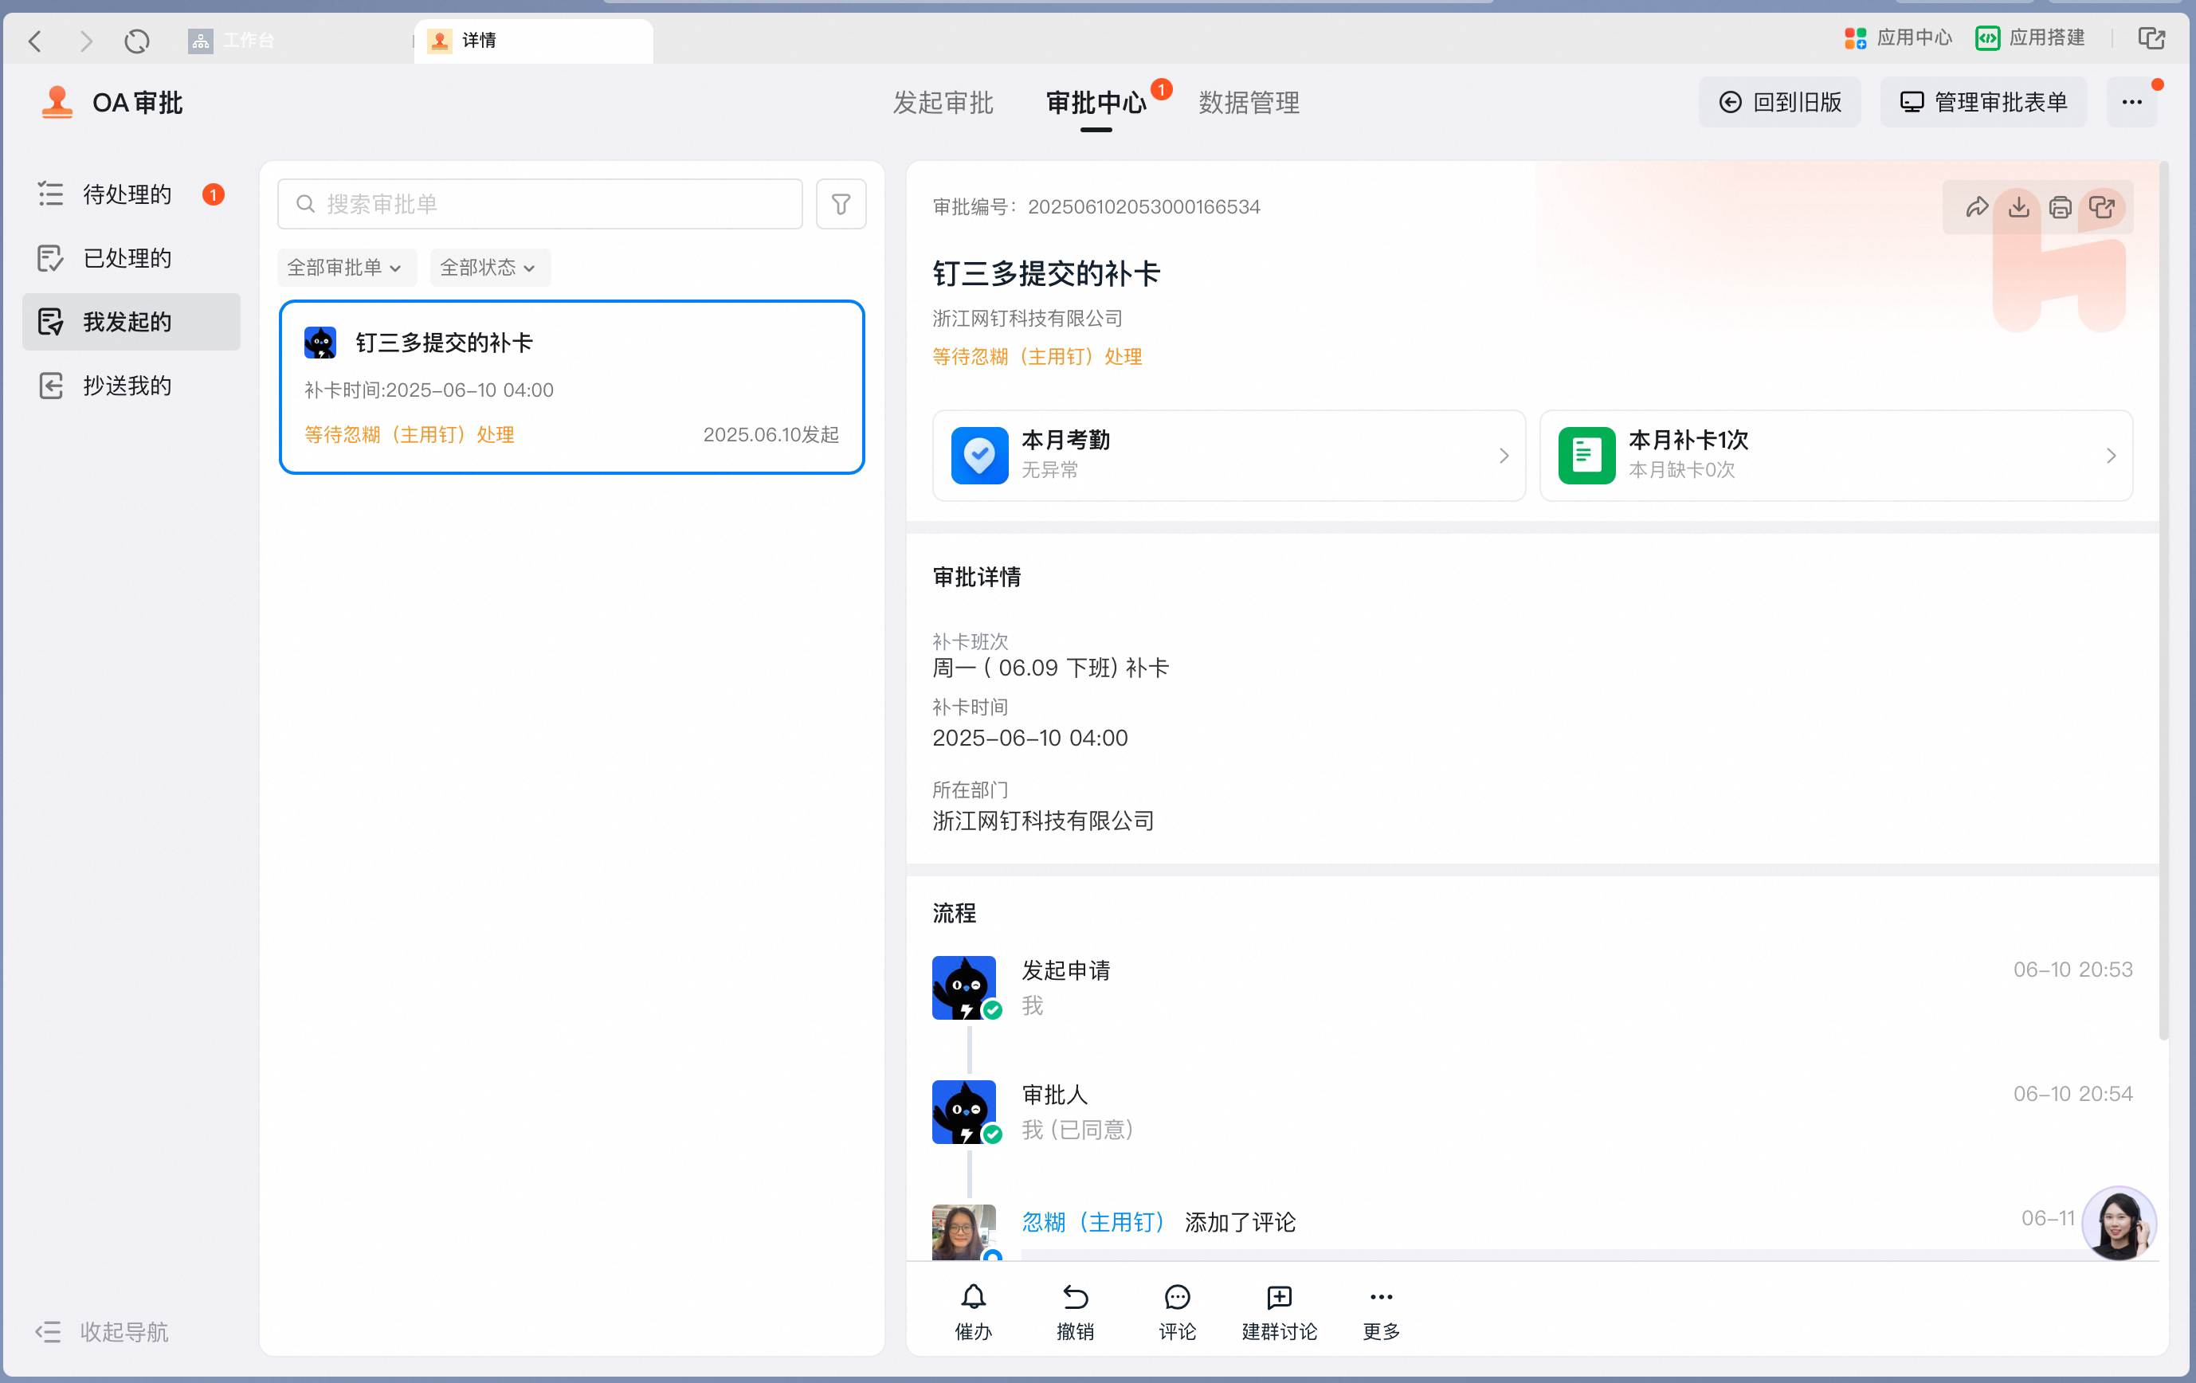Click the green 补卡 document icon
This screenshot has height=1383, width=2196.
click(x=1586, y=455)
